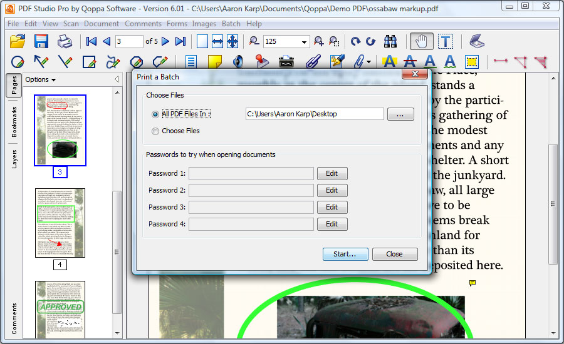Click Edit next to Password 1
Viewport: 564px width, 344px height.
click(x=332, y=174)
